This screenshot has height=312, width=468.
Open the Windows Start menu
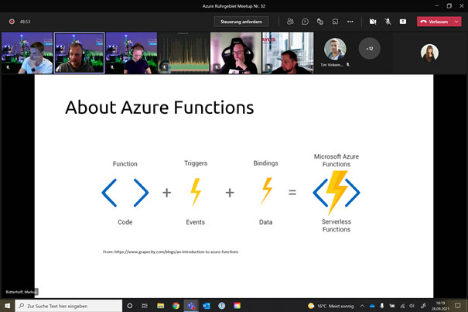pos(7,306)
